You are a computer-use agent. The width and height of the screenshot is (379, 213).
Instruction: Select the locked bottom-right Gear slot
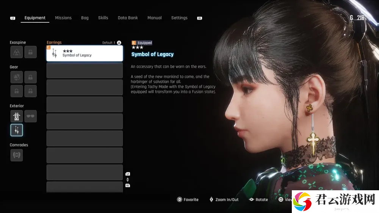click(30, 91)
